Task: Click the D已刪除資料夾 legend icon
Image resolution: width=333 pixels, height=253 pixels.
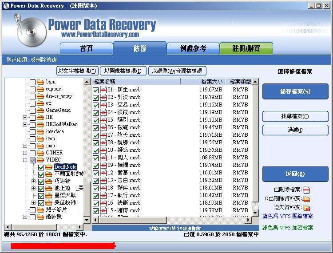Action: pos(306,199)
